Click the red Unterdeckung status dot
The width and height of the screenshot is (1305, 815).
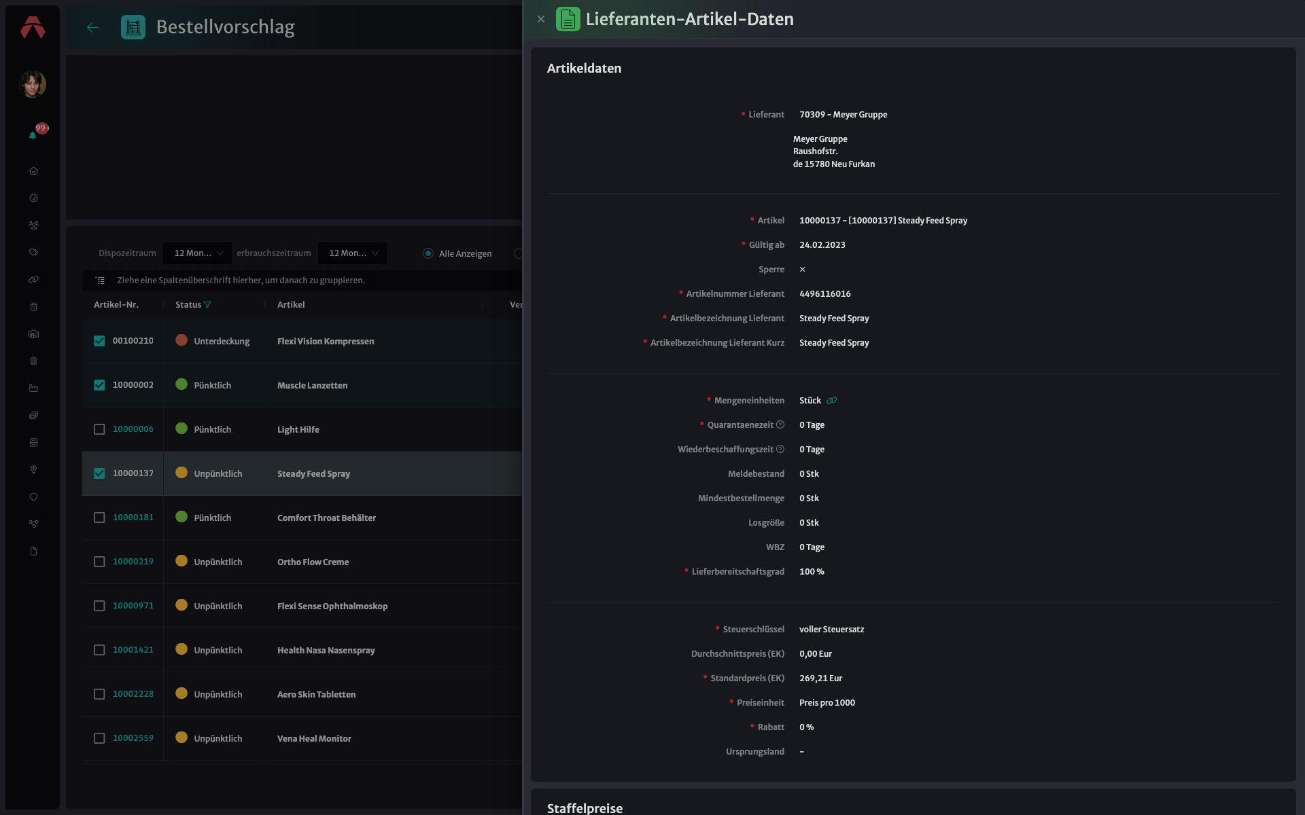[181, 340]
